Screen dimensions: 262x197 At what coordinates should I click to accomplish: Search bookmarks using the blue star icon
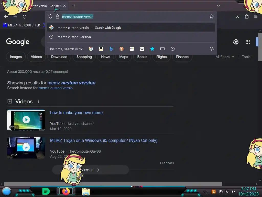[152, 49]
